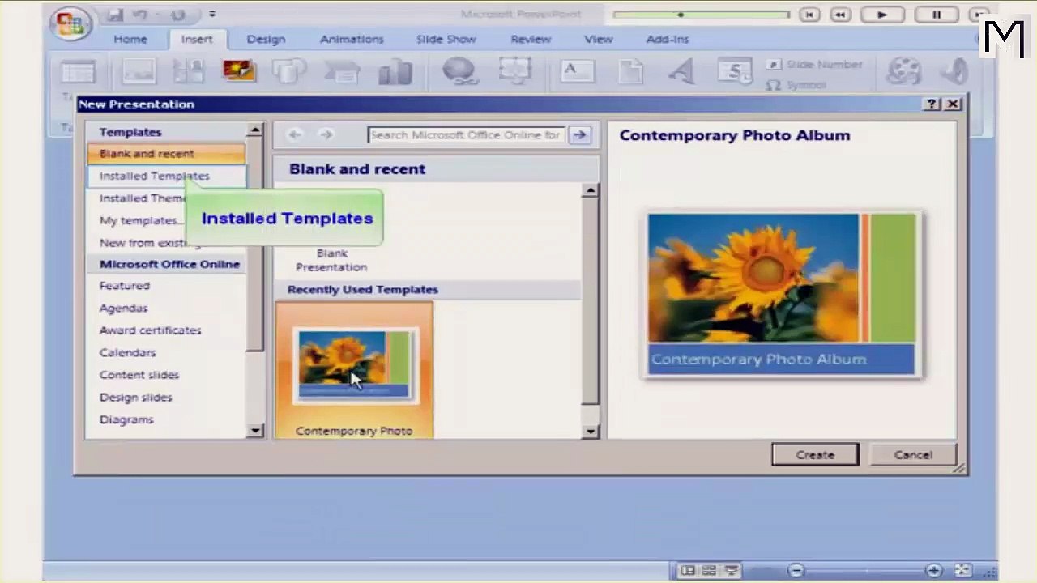Select Blank and recent in the Templates list
This screenshot has height=583, width=1037.
coord(166,153)
